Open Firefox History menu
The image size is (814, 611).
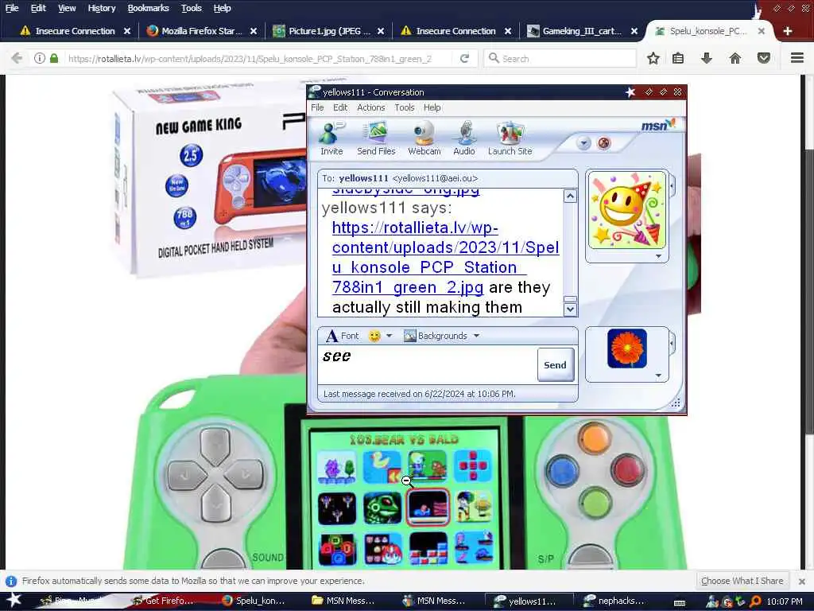tap(101, 8)
